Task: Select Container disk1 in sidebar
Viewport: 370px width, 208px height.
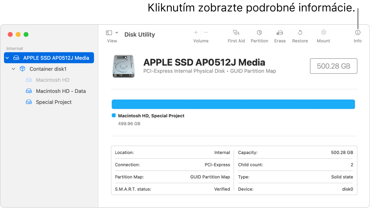Action: pos(49,69)
